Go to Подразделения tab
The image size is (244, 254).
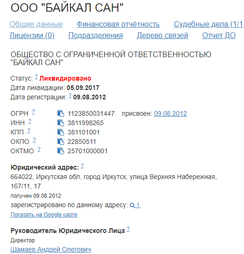96,36
